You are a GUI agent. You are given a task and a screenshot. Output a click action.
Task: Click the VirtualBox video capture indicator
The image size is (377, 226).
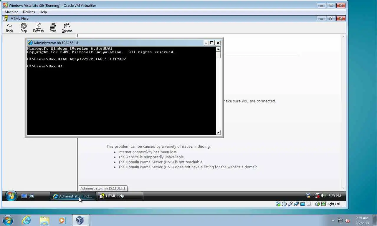[x=309, y=204]
